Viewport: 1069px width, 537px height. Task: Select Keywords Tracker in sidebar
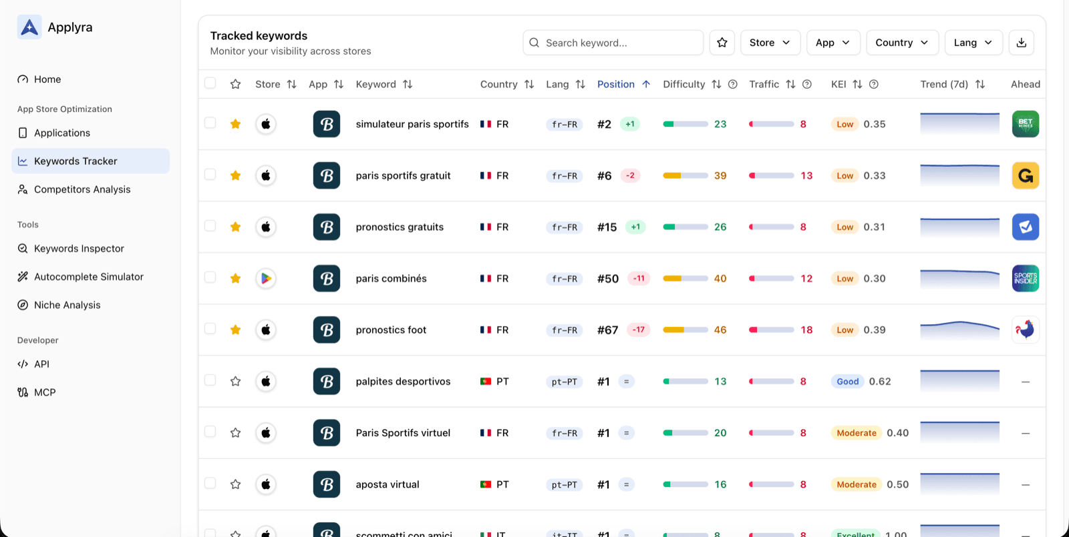pyautogui.click(x=90, y=161)
